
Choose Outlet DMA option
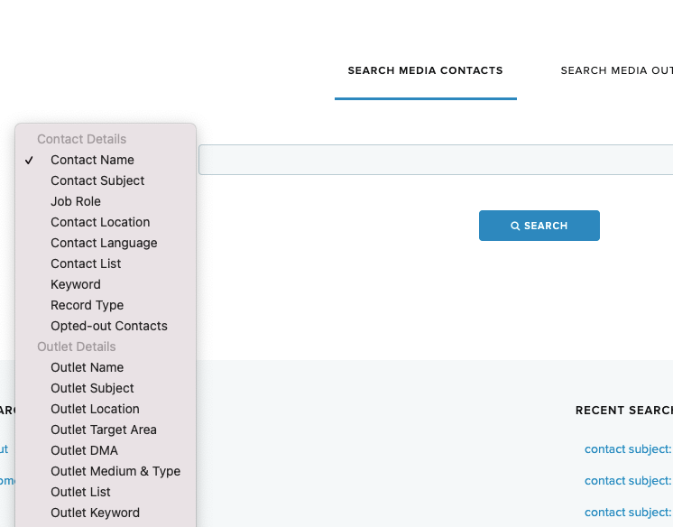(x=84, y=450)
